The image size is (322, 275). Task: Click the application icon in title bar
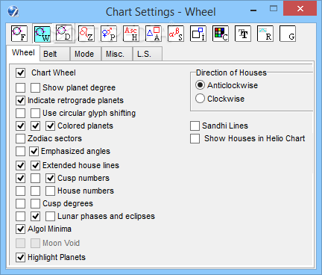coord(13,11)
